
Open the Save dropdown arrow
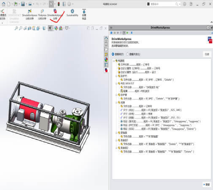tap(27, 4)
